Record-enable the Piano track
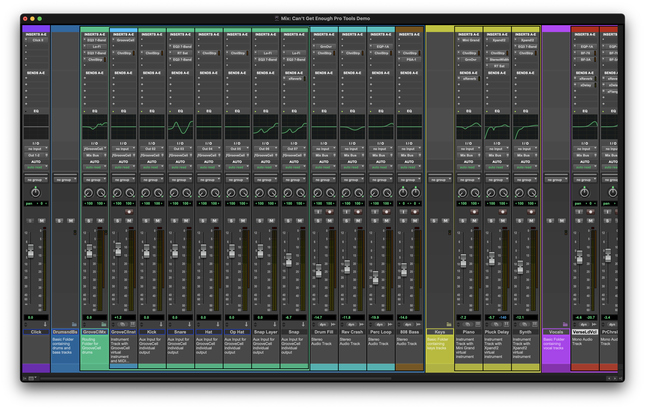The width and height of the screenshot is (645, 409). pos(474,212)
